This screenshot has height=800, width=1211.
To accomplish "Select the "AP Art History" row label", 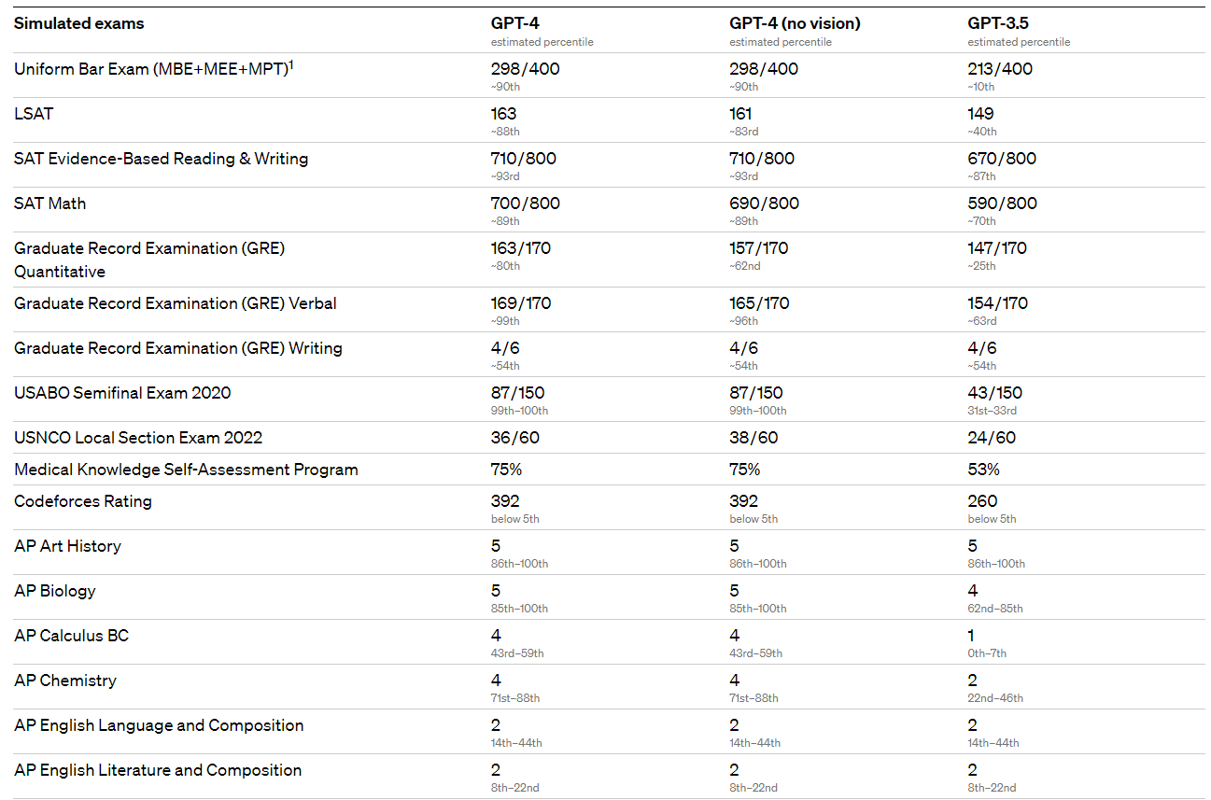I will pos(67,546).
